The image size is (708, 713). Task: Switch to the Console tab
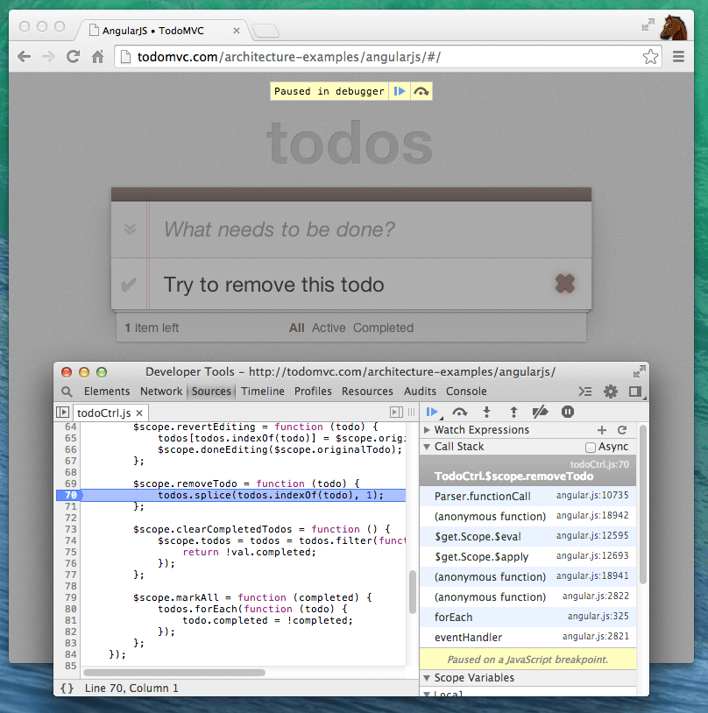pos(466,392)
